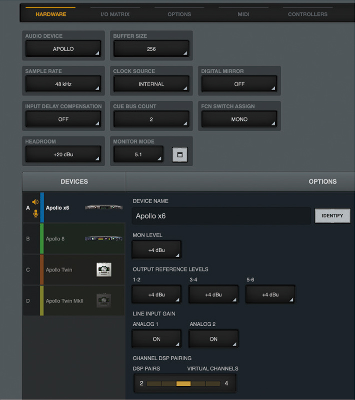Click the microphone icon on Apollo x6
The height and width of the screenshot is (400, 355).
pos(36,214)
